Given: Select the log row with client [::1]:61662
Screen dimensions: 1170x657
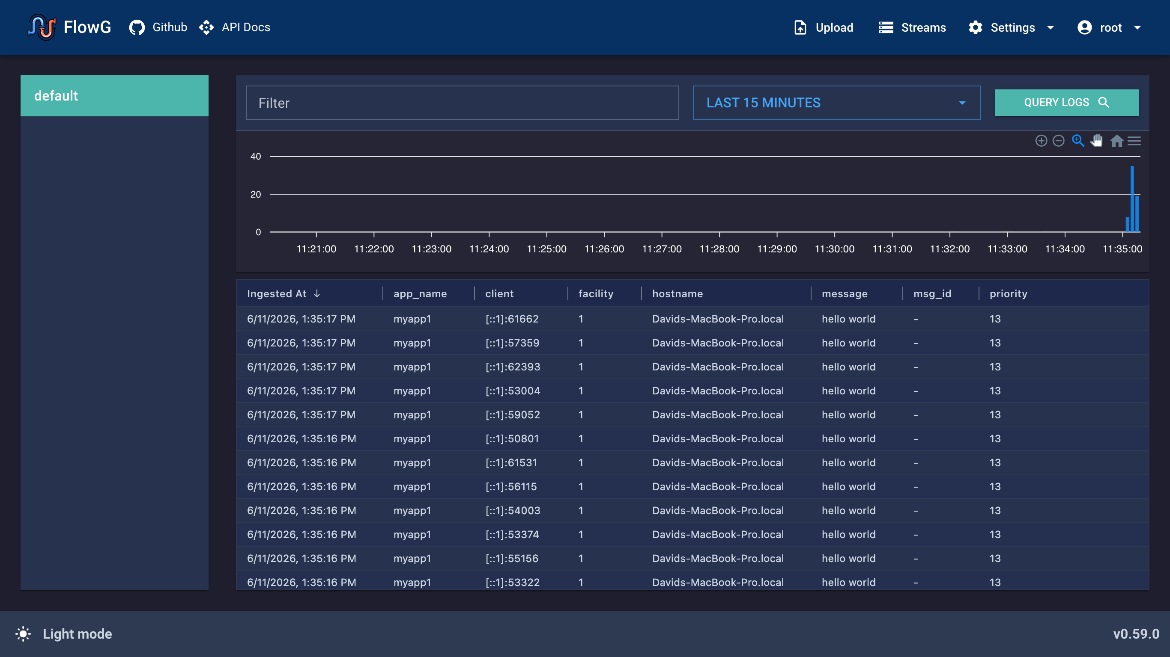Looking at the screenshot, I should point(692,319).
